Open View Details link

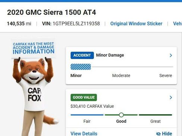click(84, 134)
